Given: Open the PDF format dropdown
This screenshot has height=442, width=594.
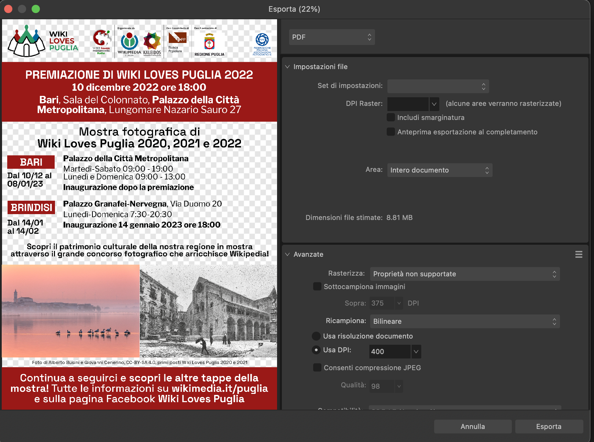Looking at the screenshot, I should click(332, 37).
